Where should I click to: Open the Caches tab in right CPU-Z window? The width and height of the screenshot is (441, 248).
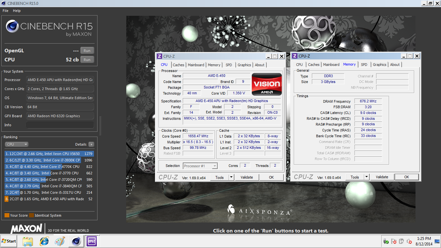[314, 65]
